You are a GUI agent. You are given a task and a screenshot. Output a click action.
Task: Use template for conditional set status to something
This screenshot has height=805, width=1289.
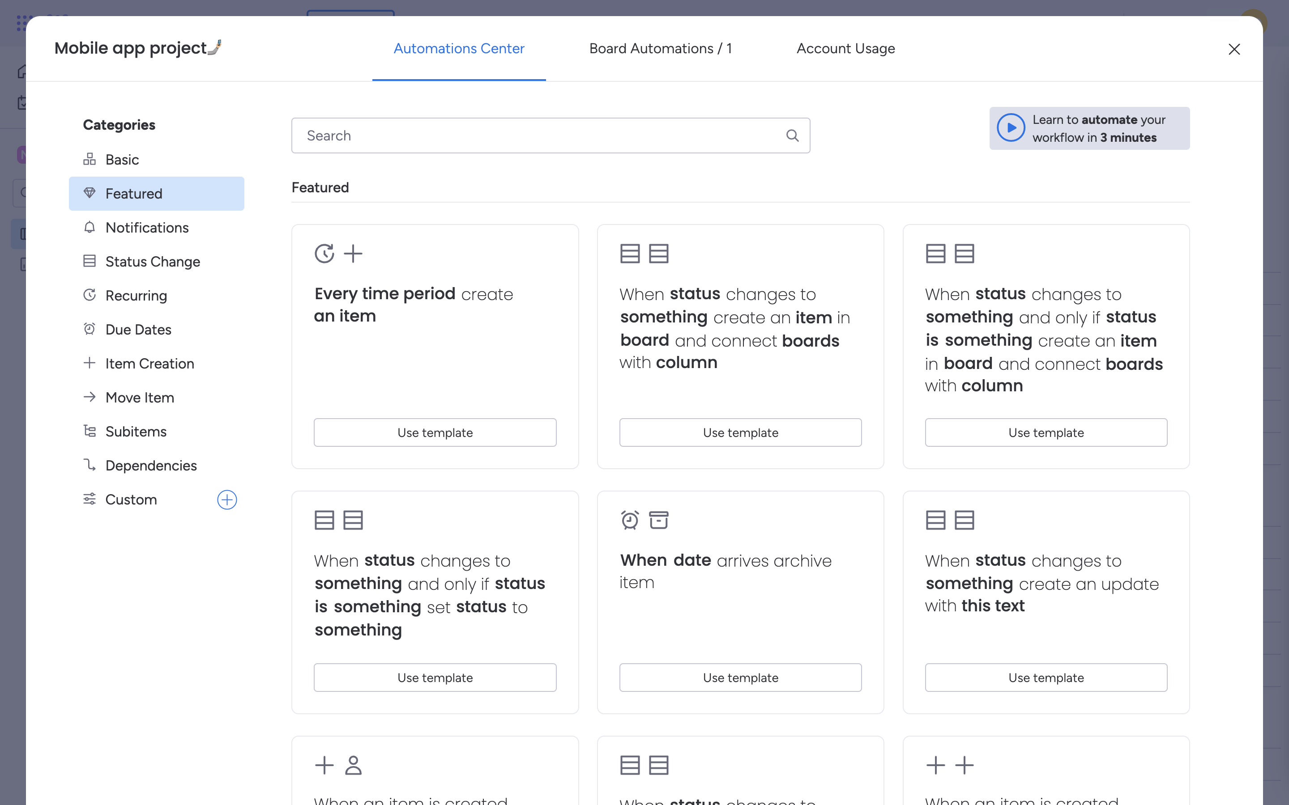435,677
